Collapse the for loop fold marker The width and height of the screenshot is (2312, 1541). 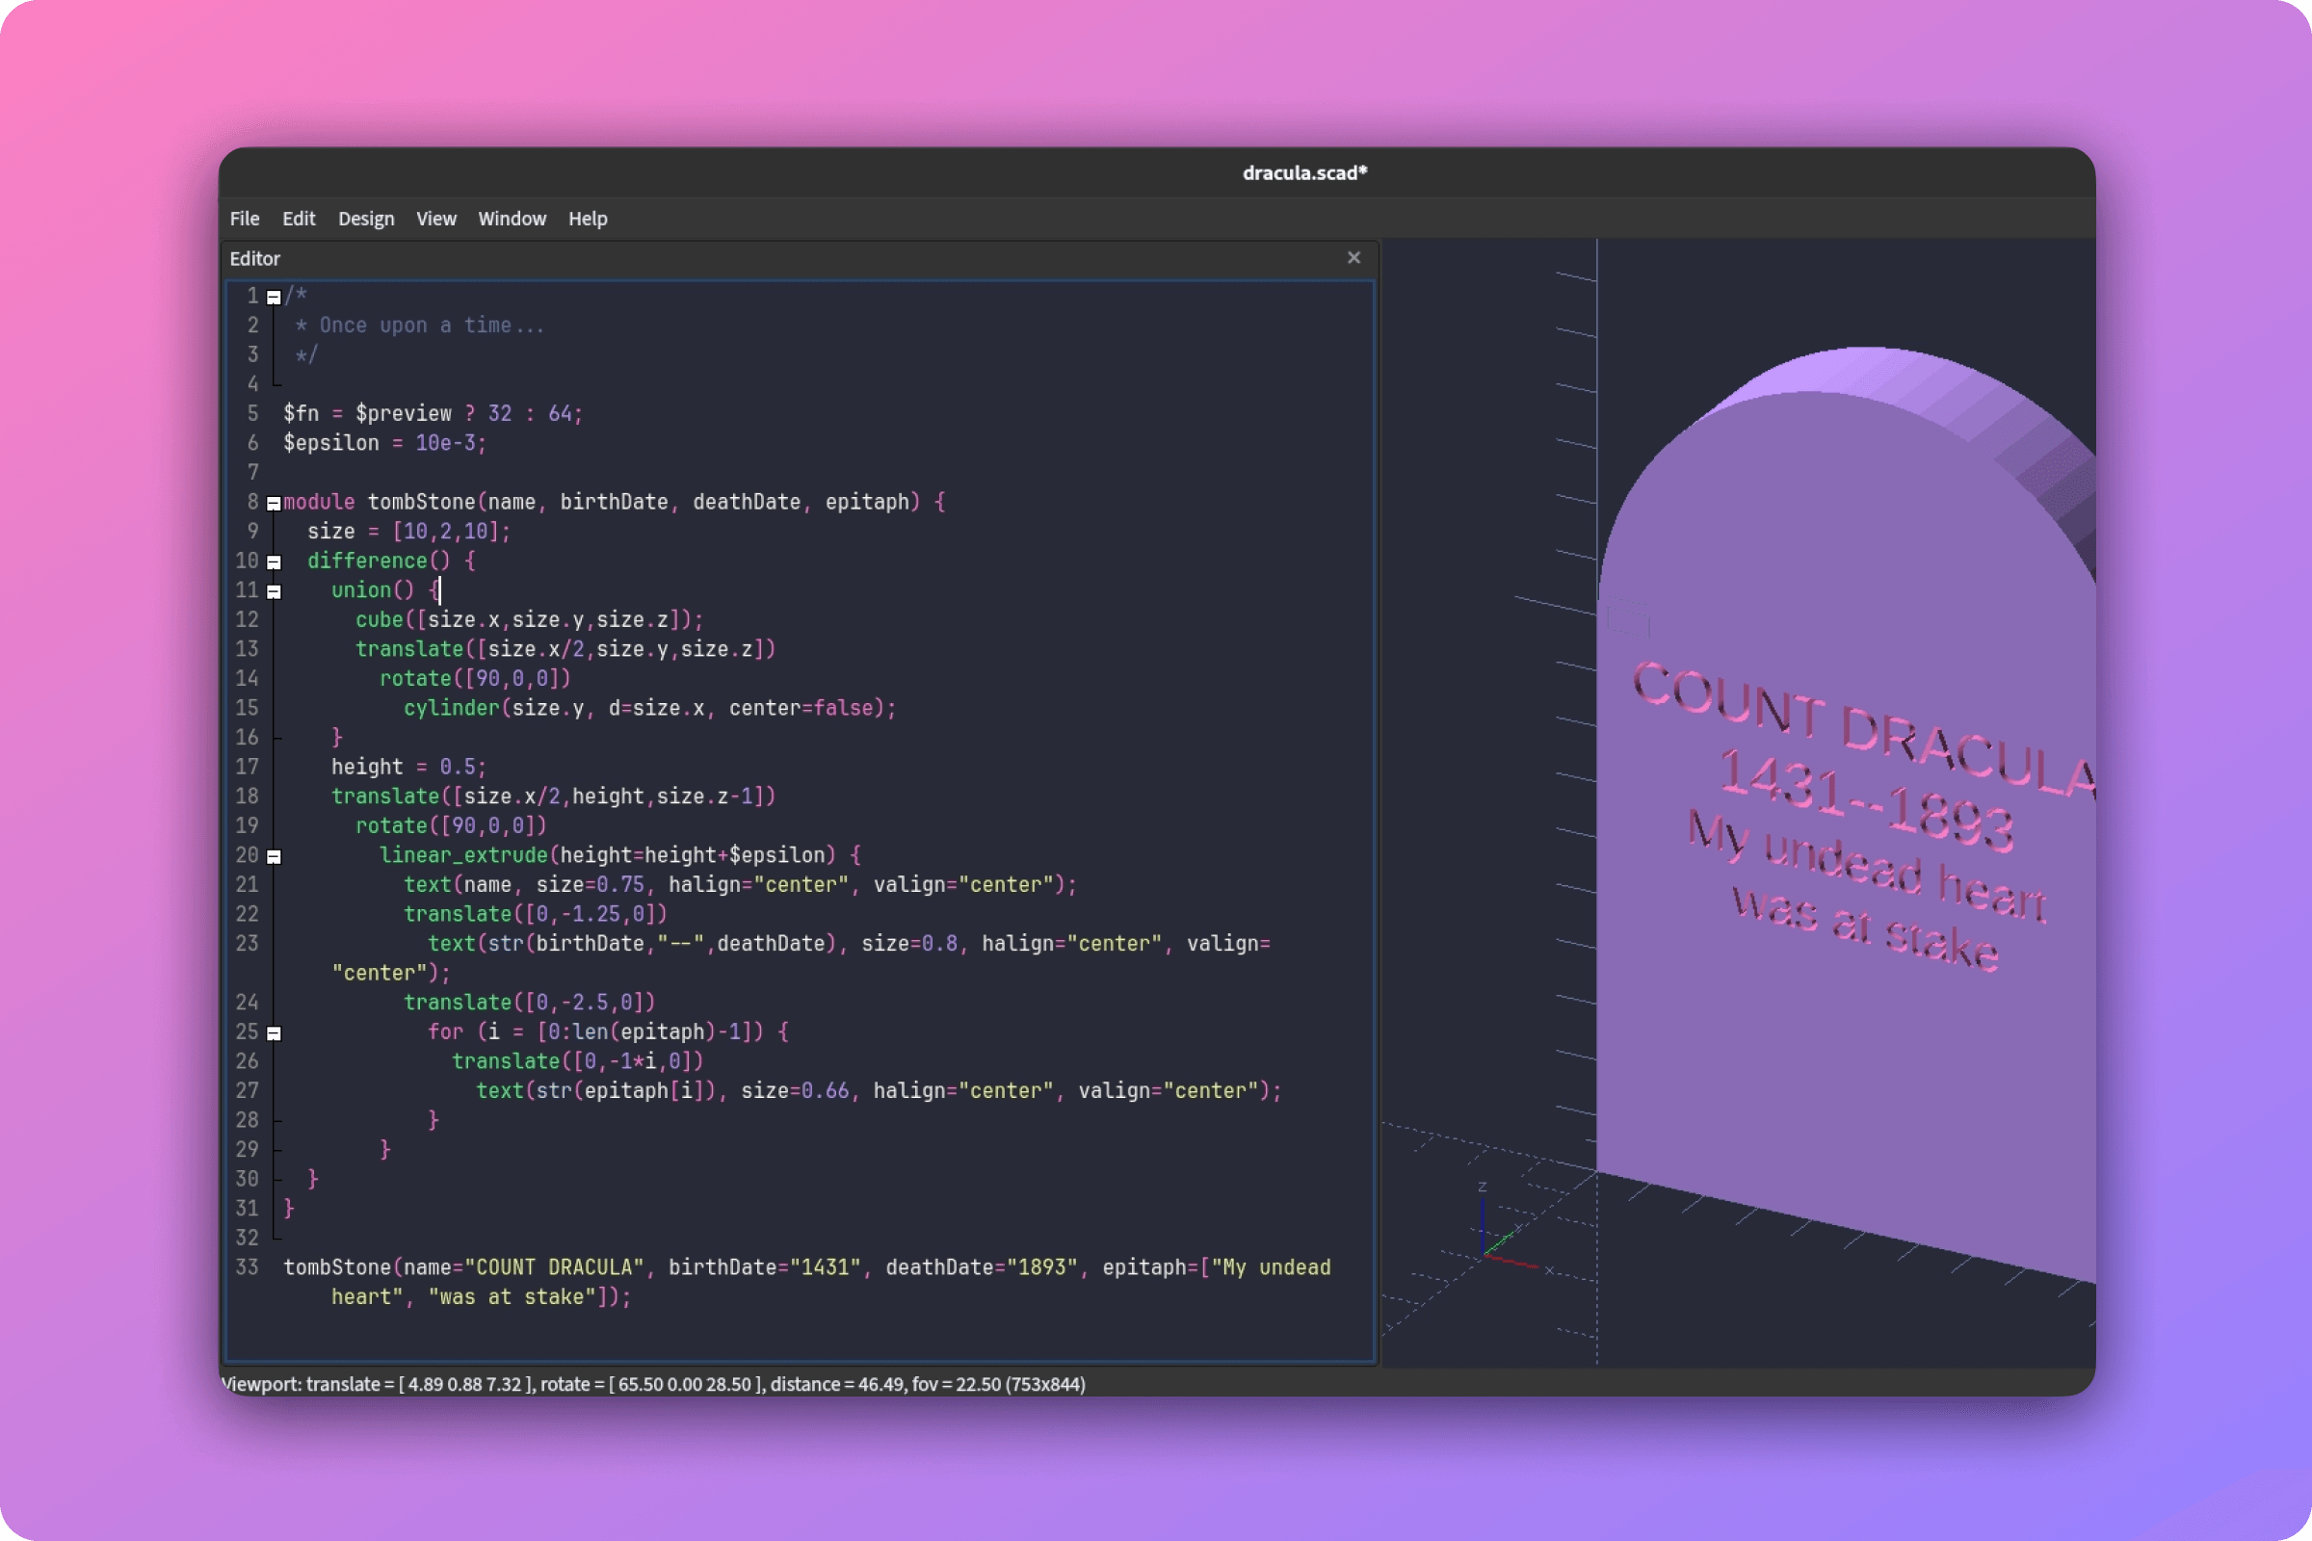tap(274, 1032)
